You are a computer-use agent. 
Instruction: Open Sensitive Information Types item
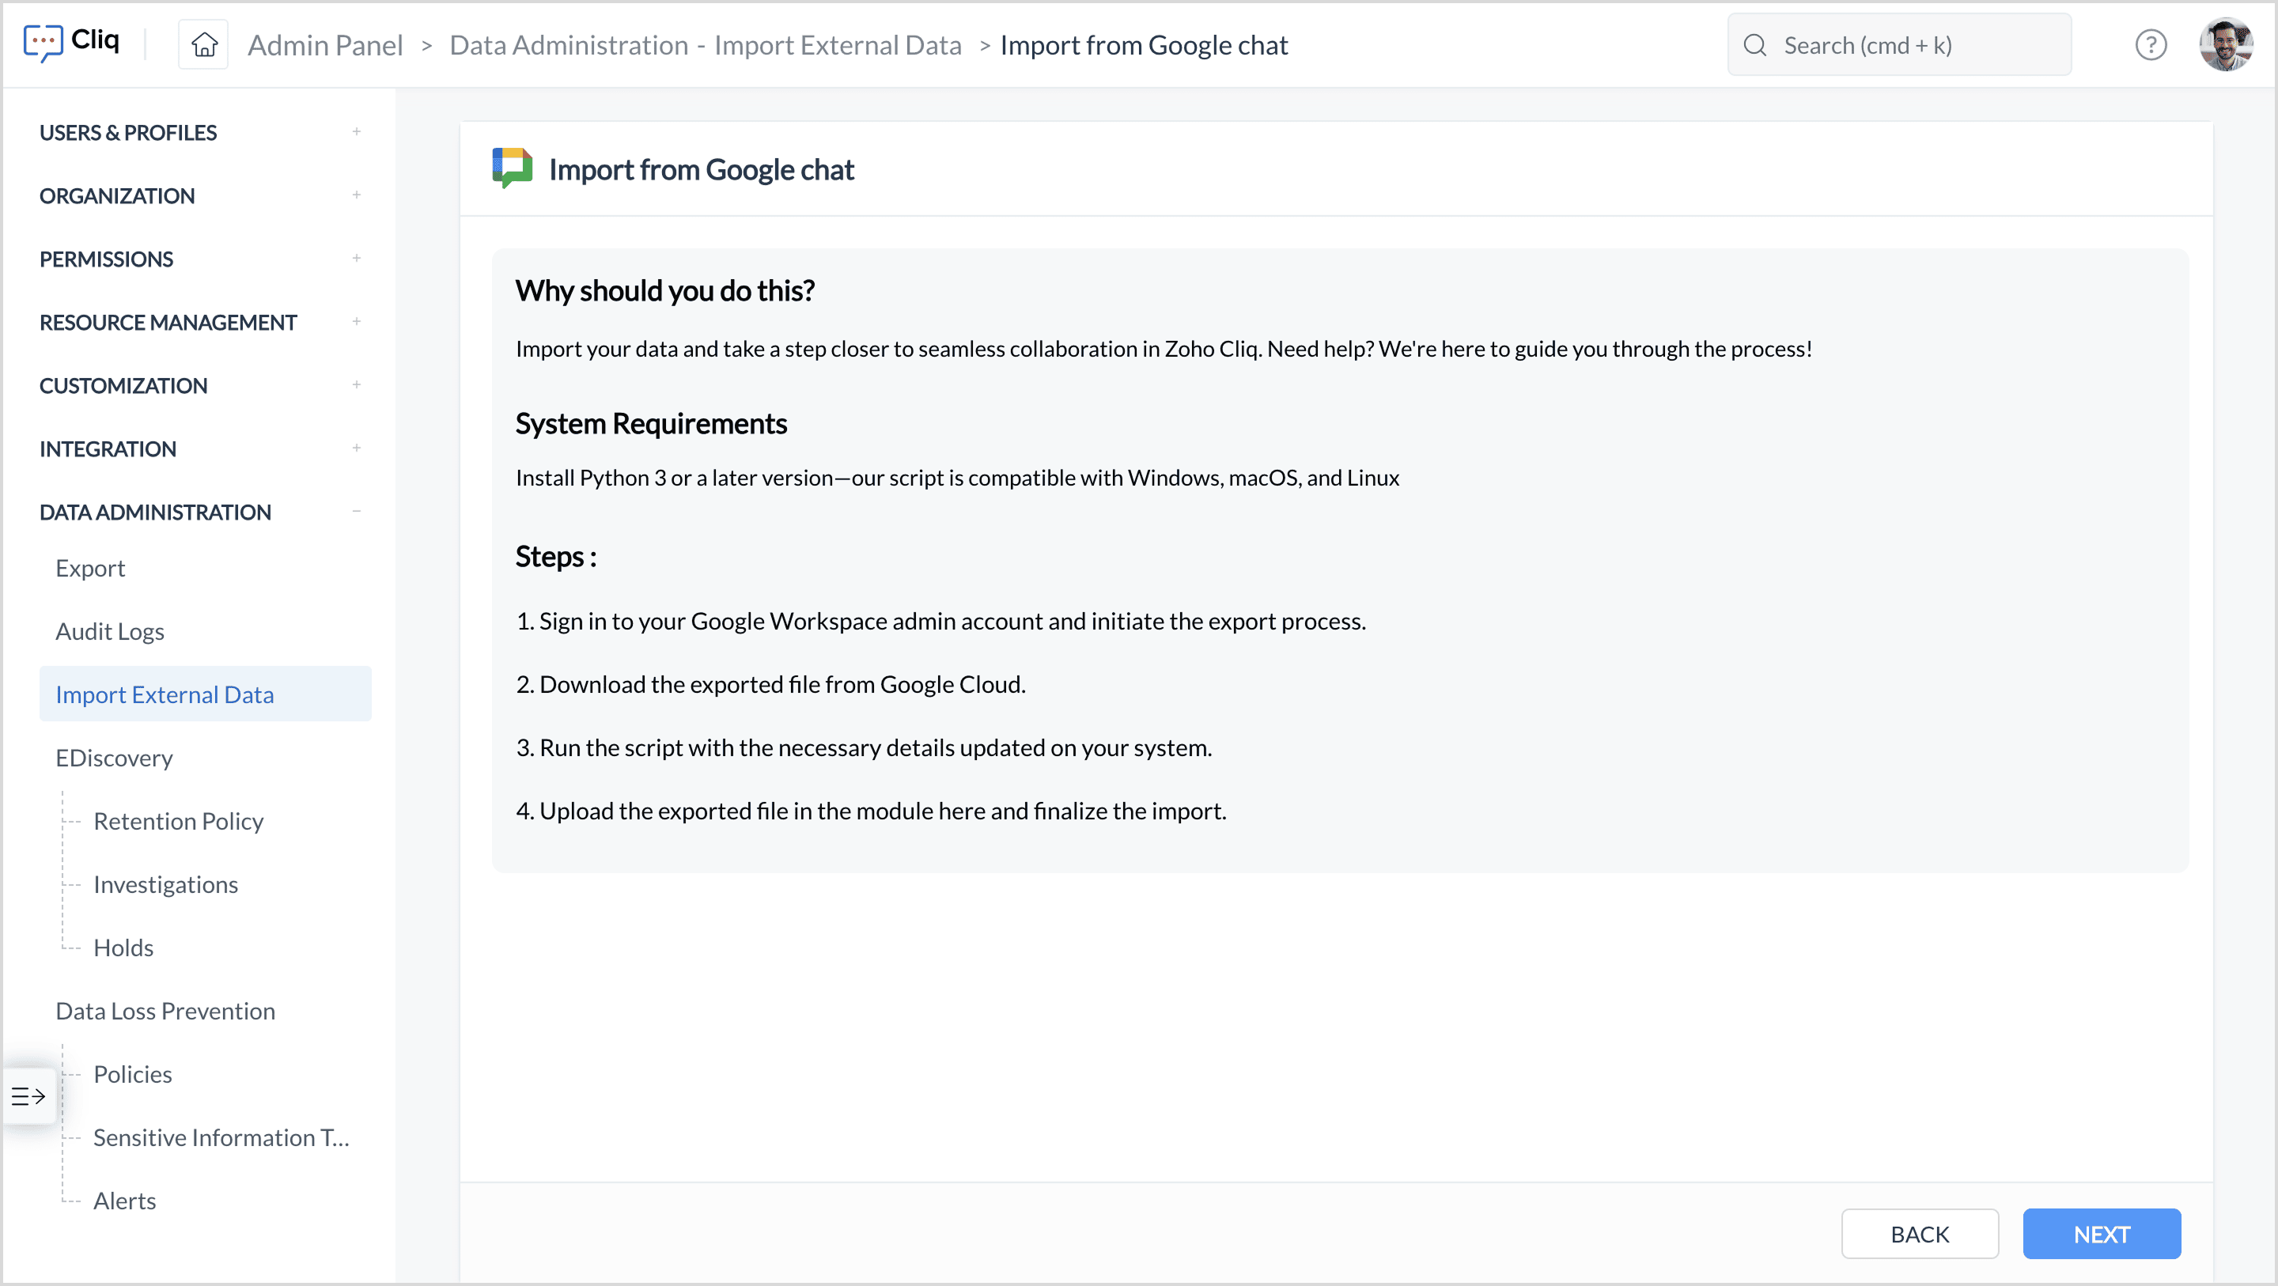[x=221, y=1137]
